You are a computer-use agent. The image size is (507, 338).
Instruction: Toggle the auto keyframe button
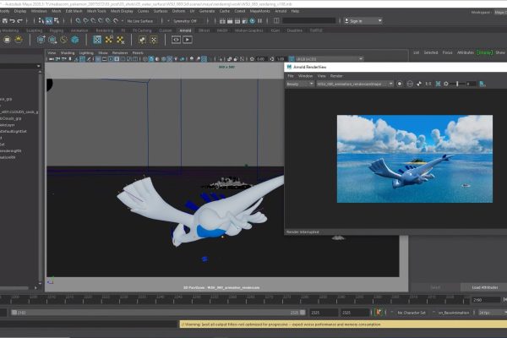[x=378, y=313]
